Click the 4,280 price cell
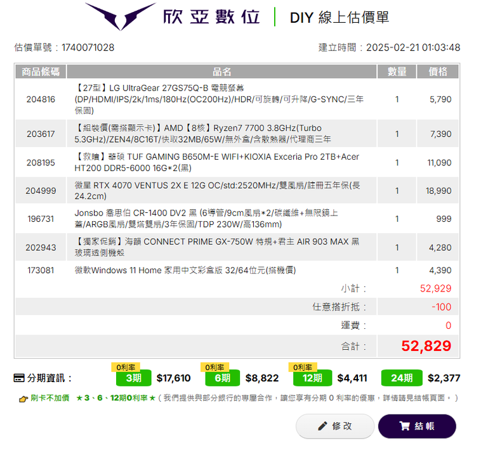Screen dimensions: 495x455 coord(440,248)
